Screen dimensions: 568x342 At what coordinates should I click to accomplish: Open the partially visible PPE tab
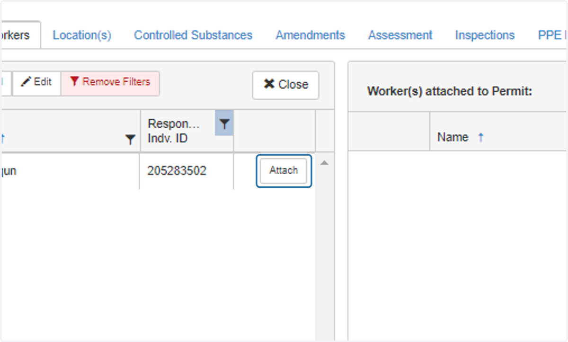pos(552,35)
